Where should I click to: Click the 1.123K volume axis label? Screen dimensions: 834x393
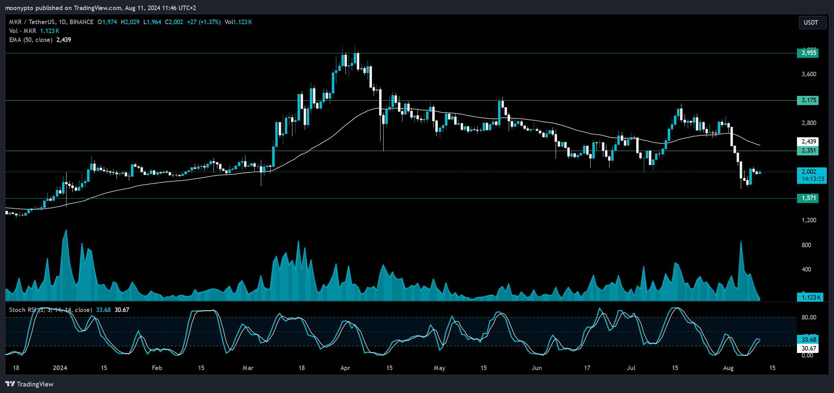point(810,297)
